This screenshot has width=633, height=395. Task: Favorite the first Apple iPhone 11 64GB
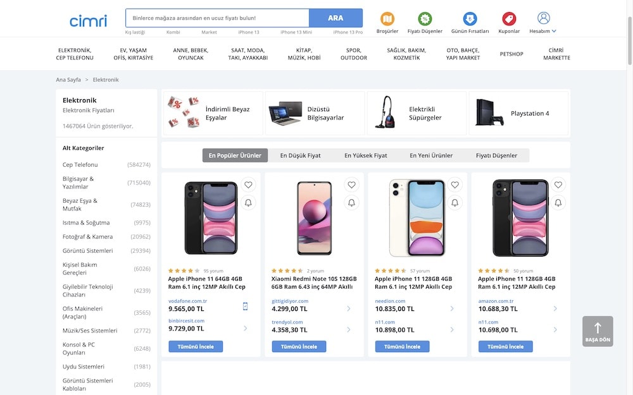tap(248, 185)
